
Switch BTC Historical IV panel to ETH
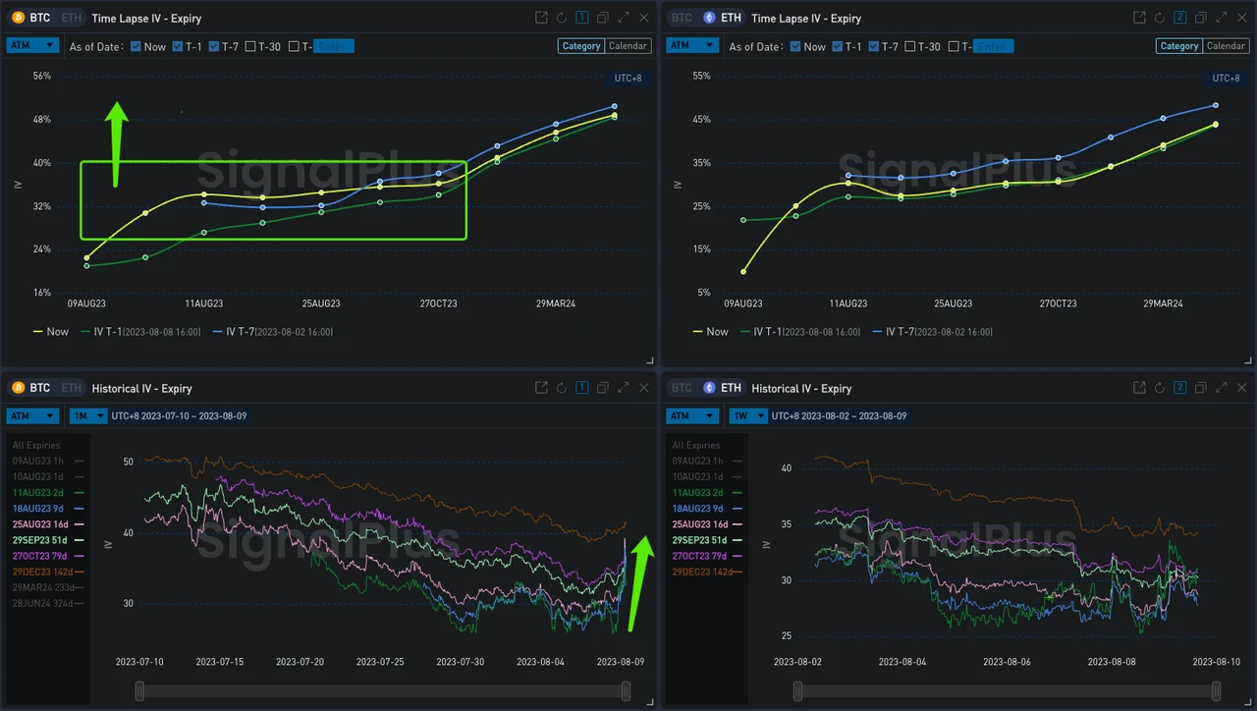coord(72,388)
